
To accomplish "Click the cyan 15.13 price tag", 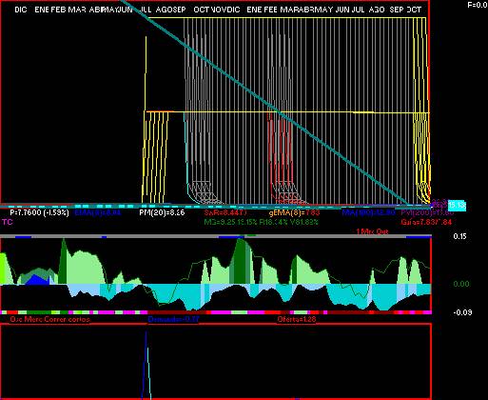I will coord(457,206).
